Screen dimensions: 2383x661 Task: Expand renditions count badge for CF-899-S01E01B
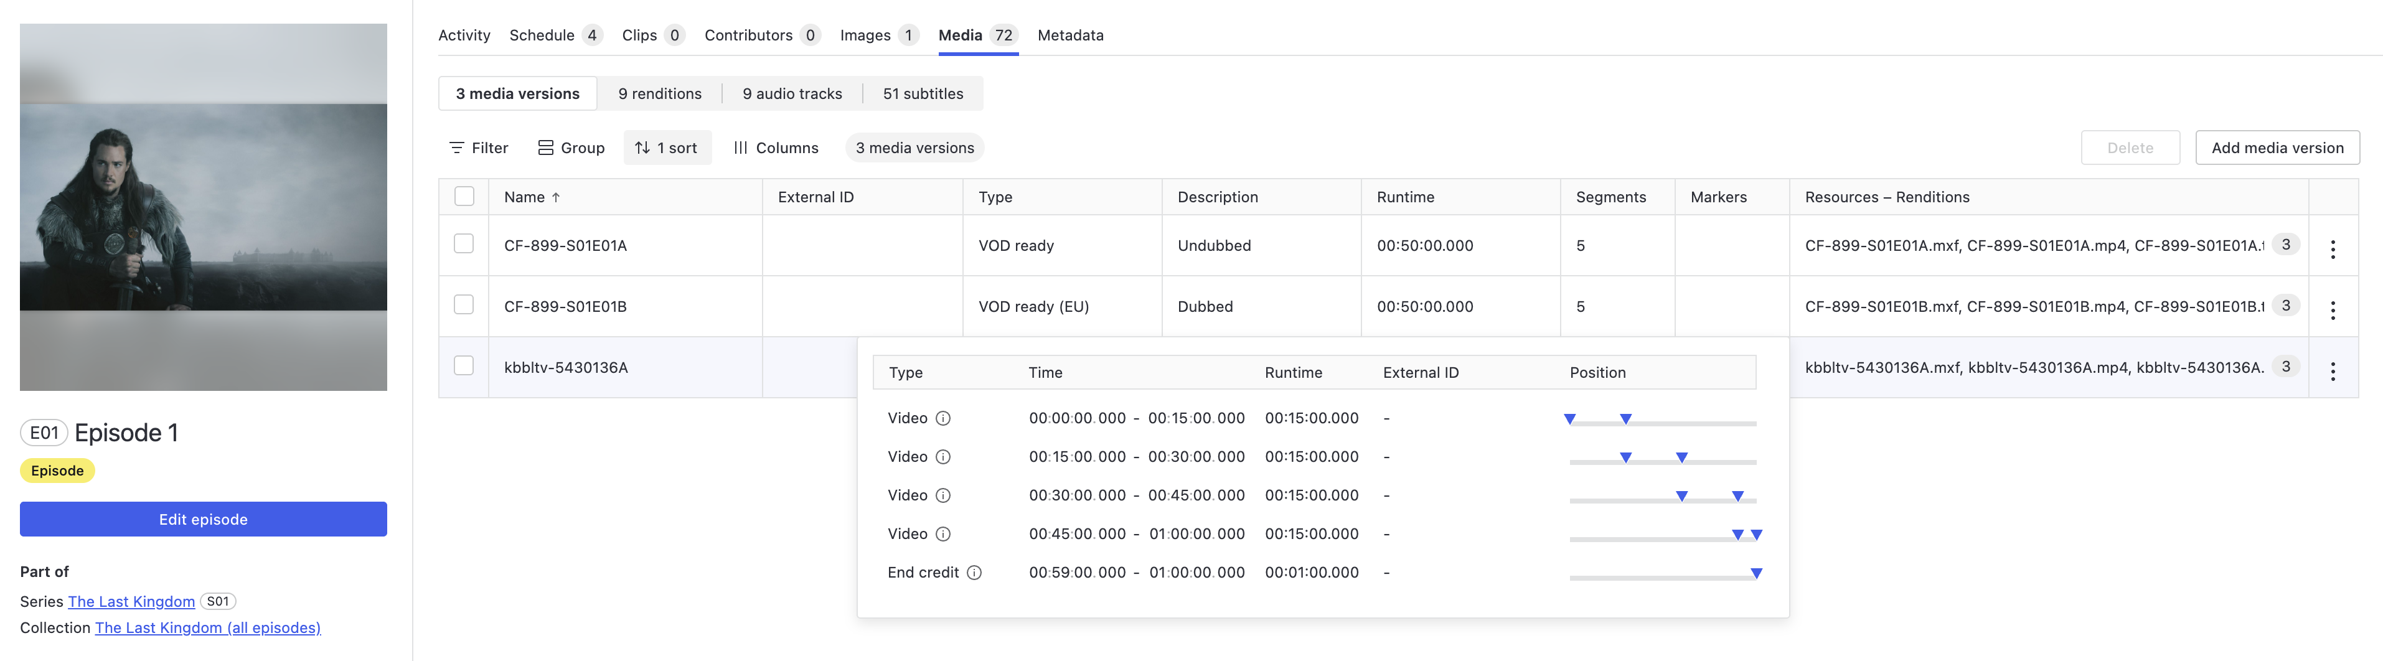(2286, 306)
